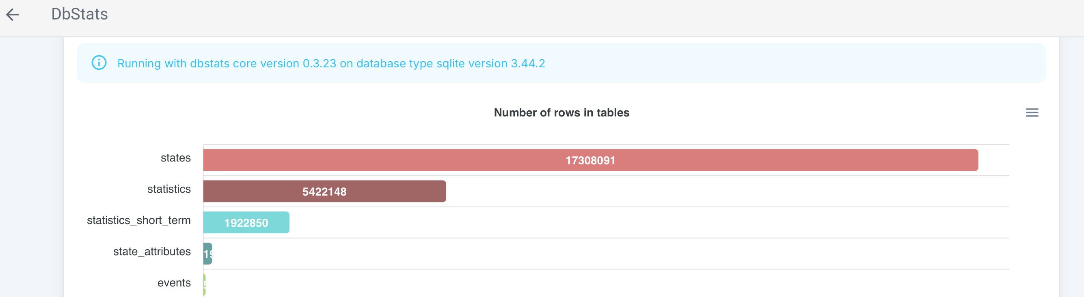
Task: Click the 1922850 data label
Action: pyautogui.click(x=246, y=222)
